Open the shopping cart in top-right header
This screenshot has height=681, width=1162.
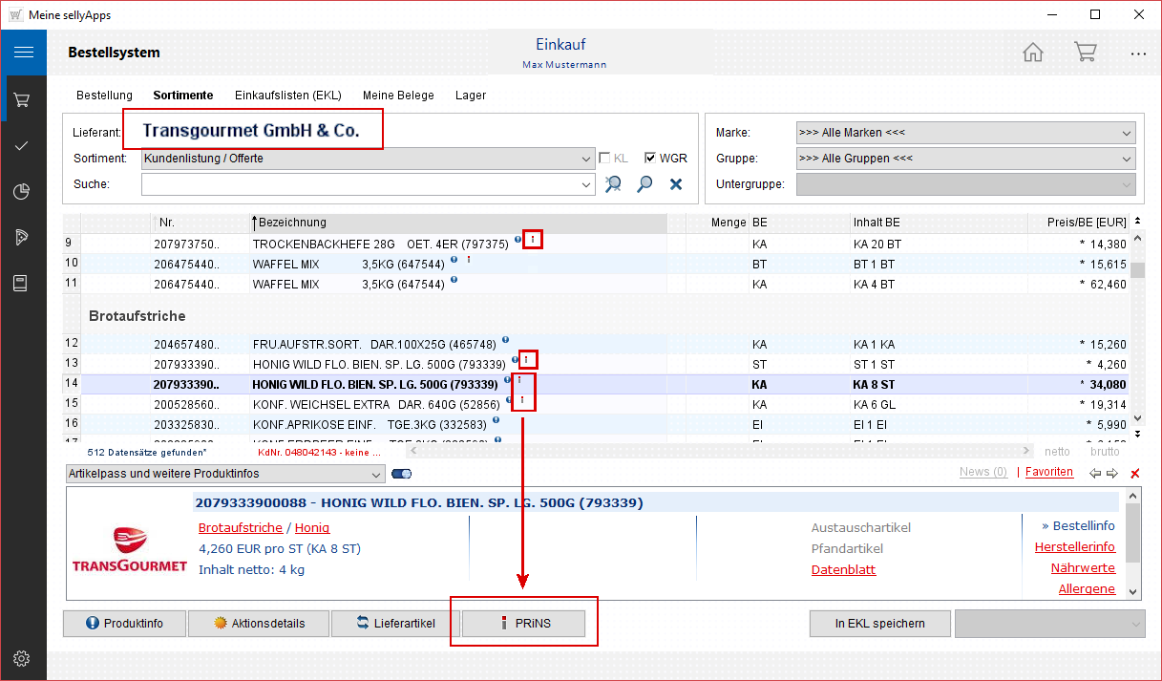pyautogui.click(x=1085, y=53)
